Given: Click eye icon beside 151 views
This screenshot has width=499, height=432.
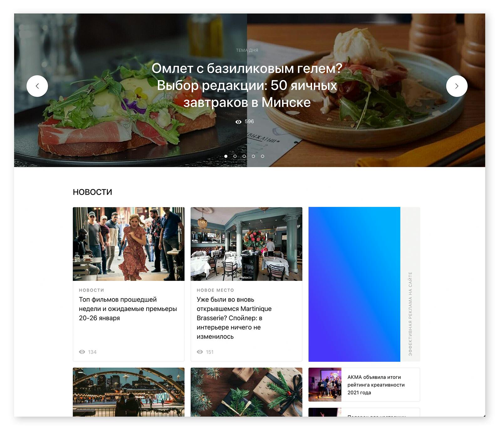Looking at the screenshot, I should (200, 352).
